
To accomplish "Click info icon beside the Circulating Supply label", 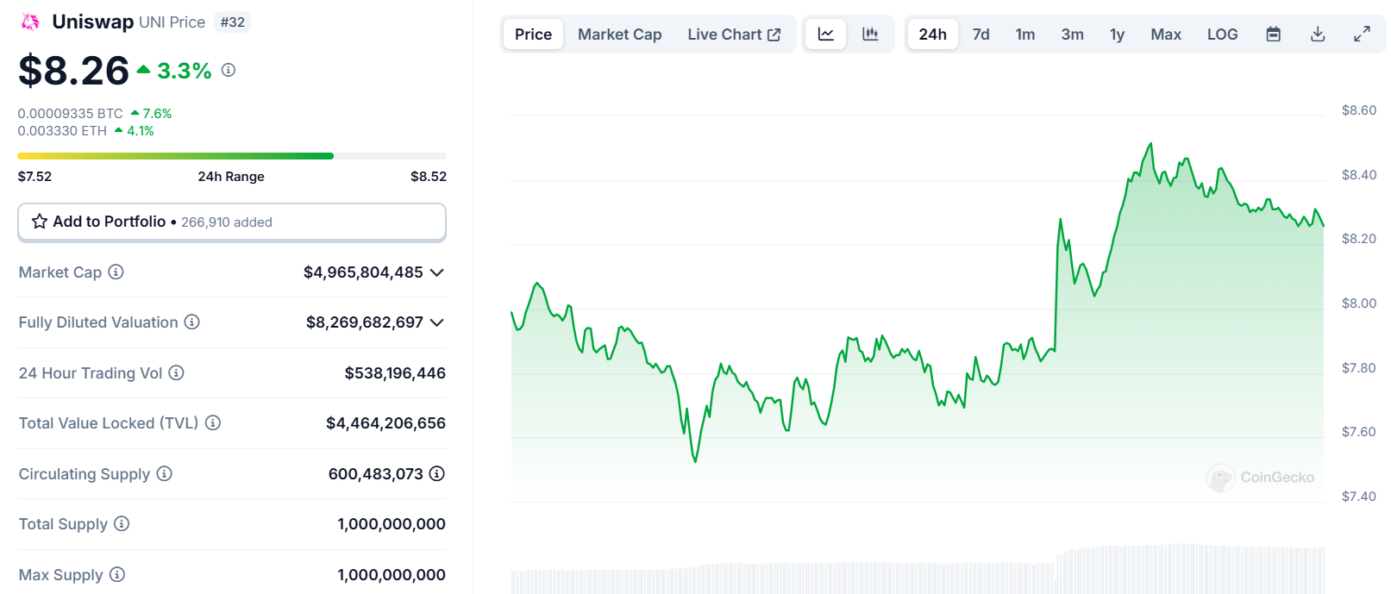I will pyautogui.click(x=164, y=474).
